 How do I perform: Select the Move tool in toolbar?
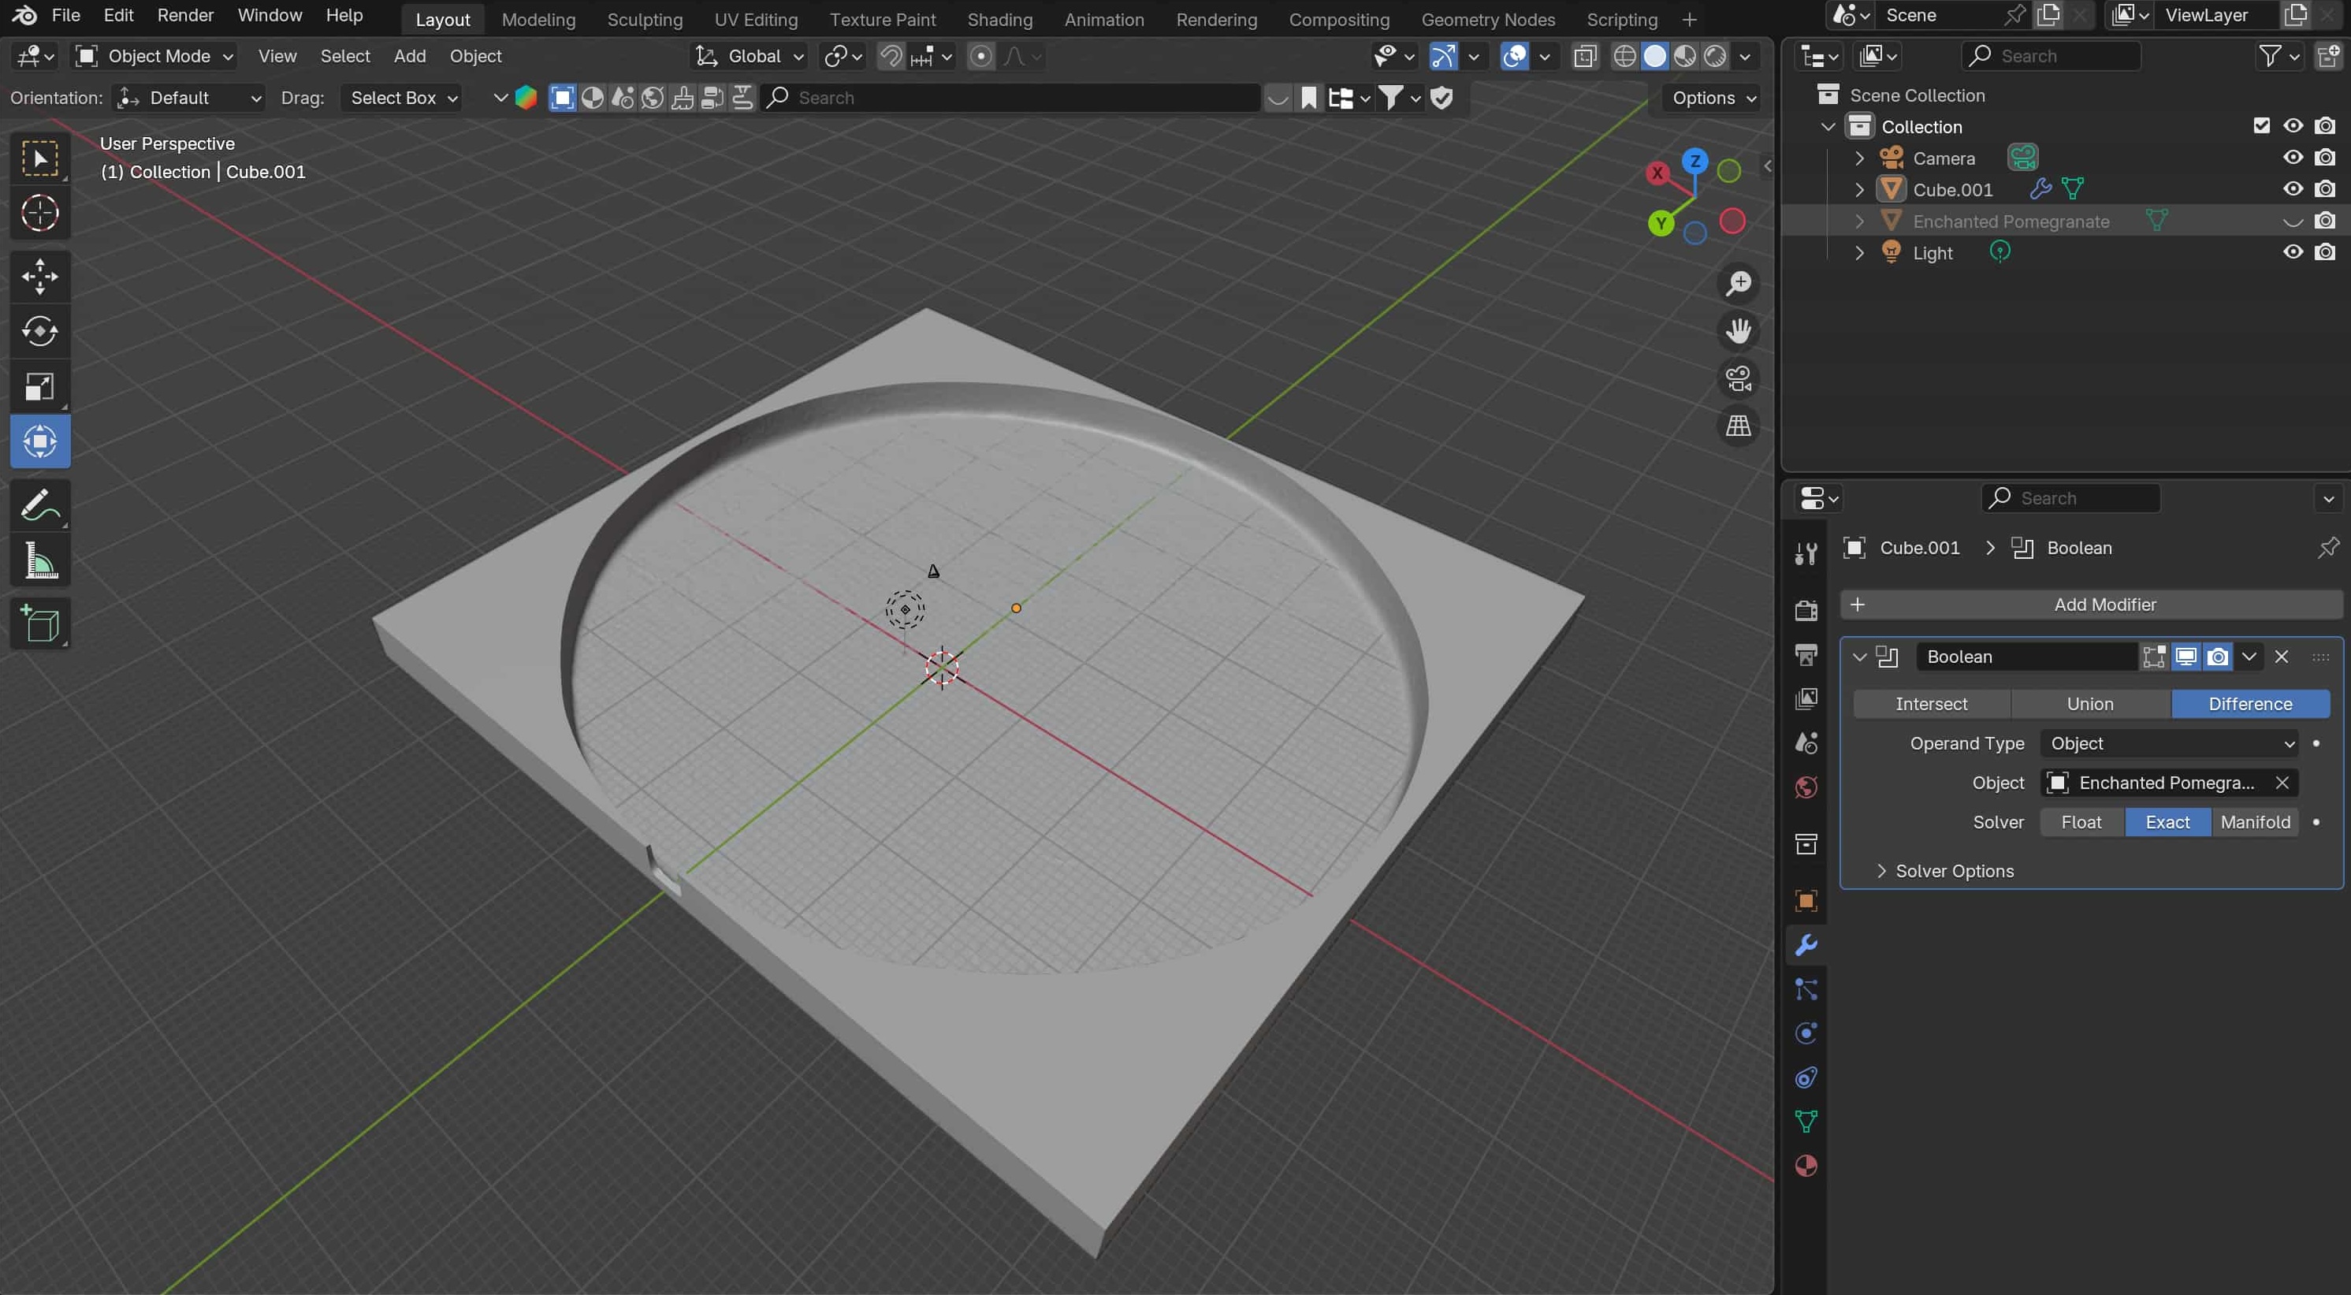tap(39, 277)
